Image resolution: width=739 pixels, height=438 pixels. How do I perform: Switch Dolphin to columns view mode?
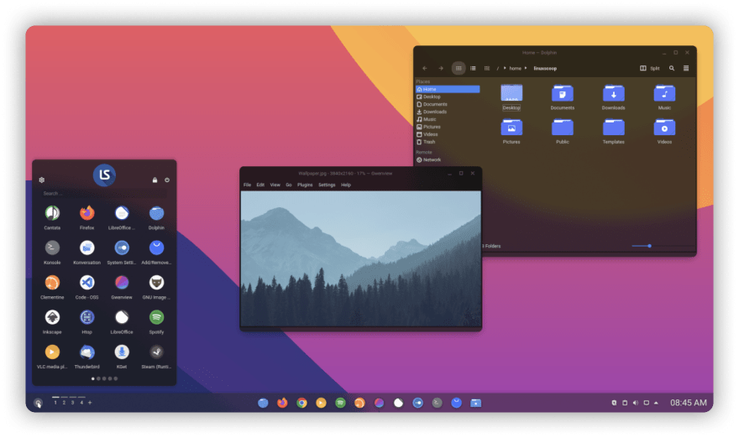click(x=487, y=68)
